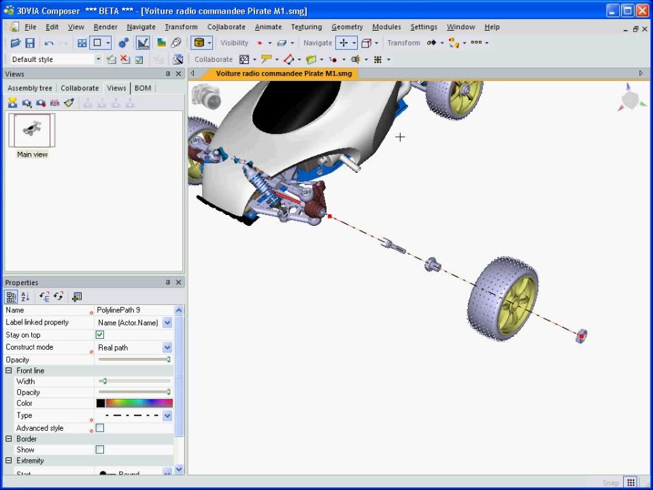Click the Front line Width slider
This screenshot has height=490, width=653.
click(135, 381)
